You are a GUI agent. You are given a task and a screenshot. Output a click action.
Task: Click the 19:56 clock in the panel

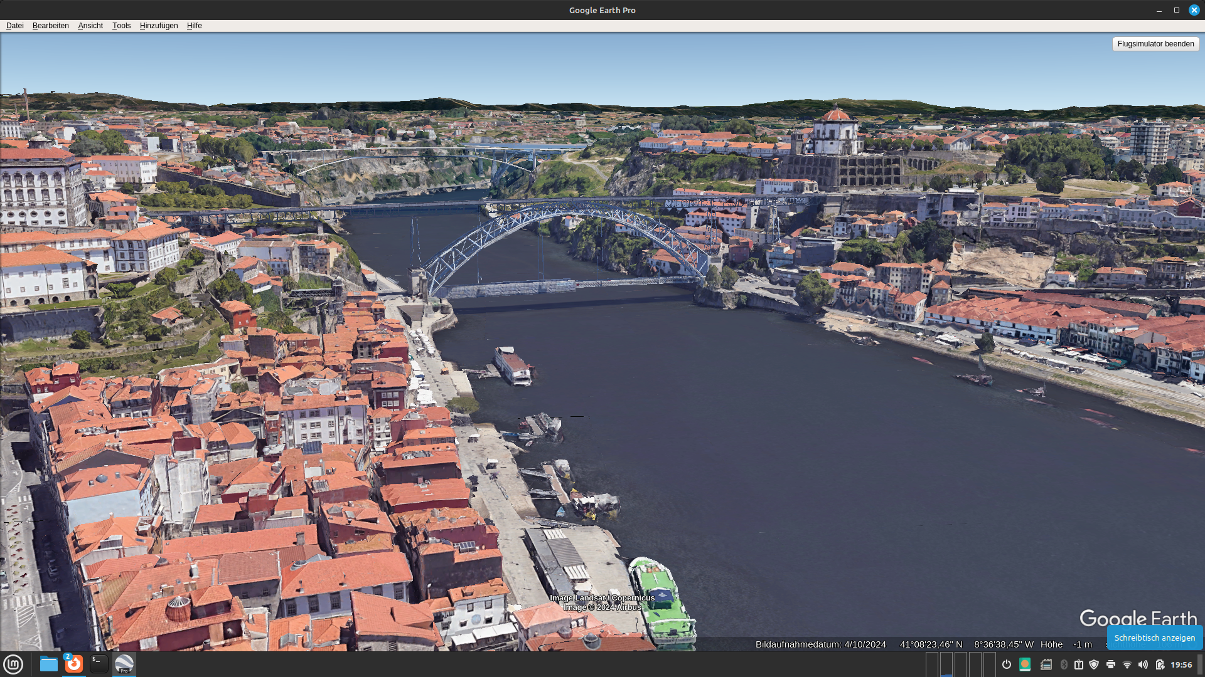tap(1181, 664)
